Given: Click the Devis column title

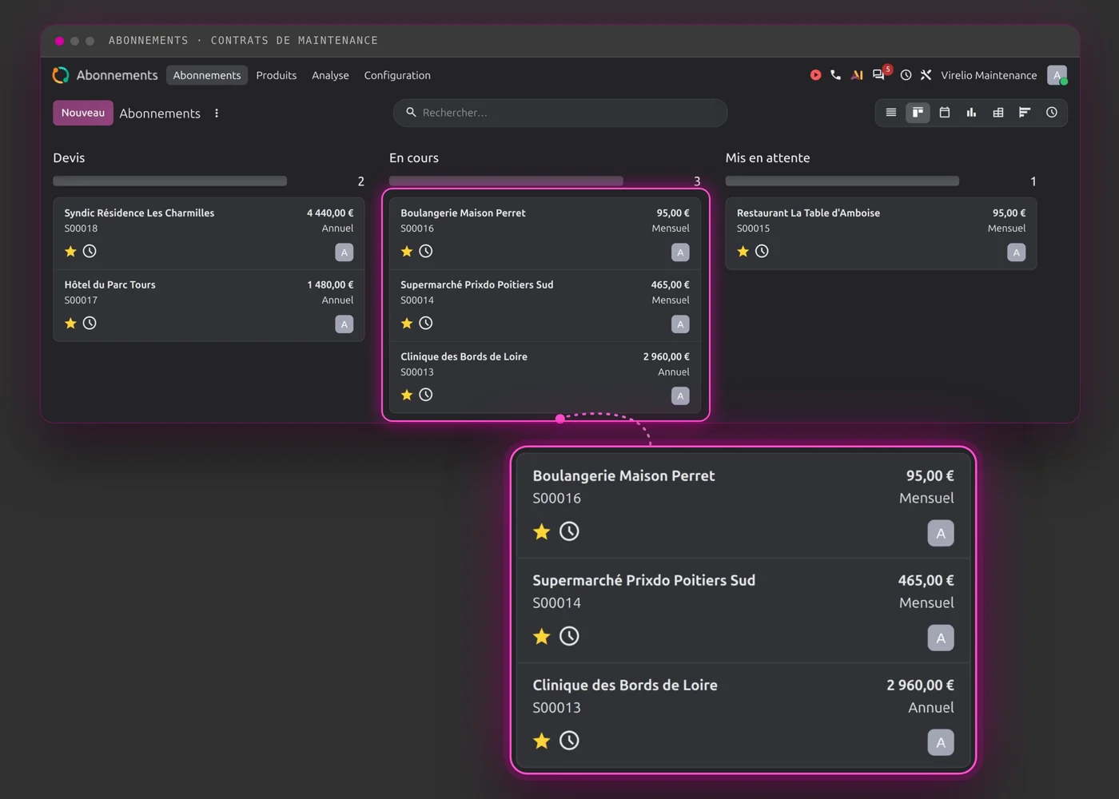Looking at the screenshot, I should (x=69, y=158).
